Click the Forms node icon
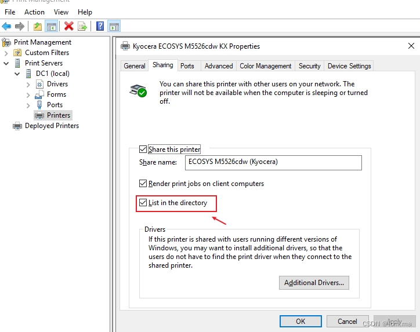 click(x=39, y=94)
